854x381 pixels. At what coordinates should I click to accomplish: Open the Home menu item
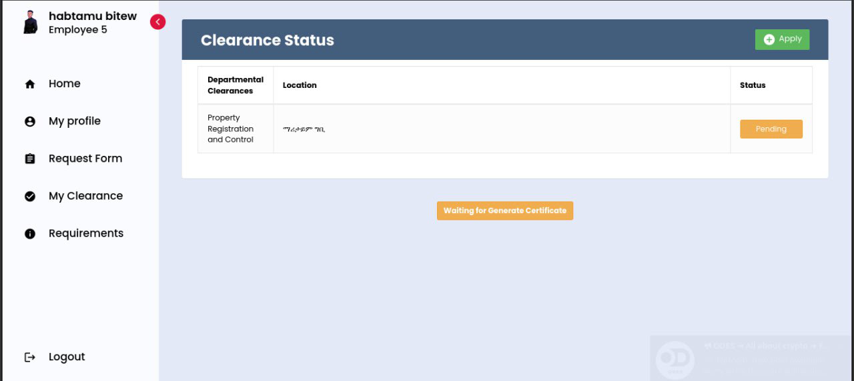[65, 84]
